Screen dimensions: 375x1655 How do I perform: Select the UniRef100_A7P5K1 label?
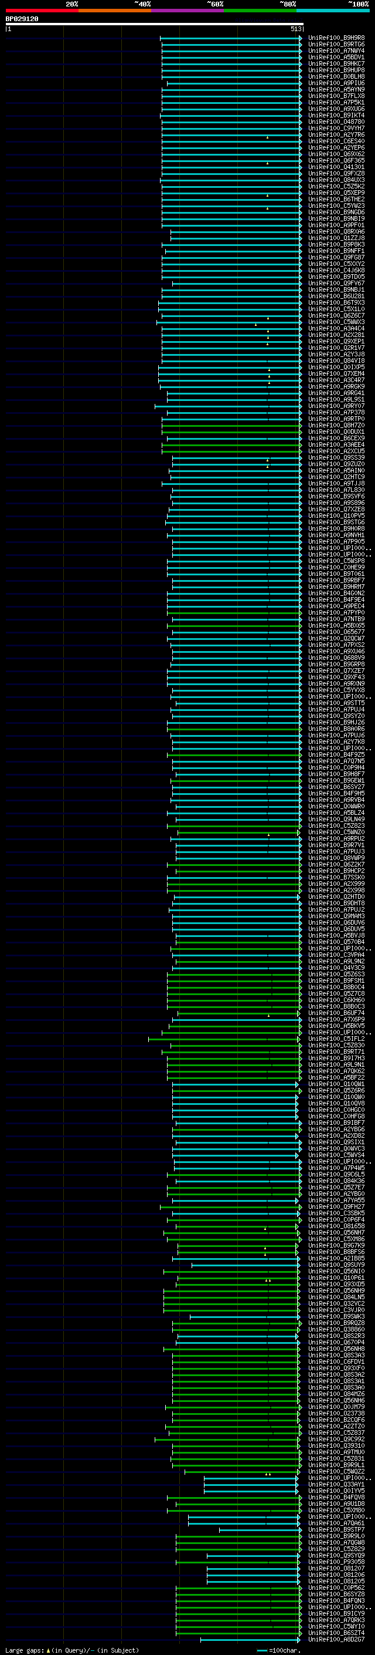coord(336,102)
